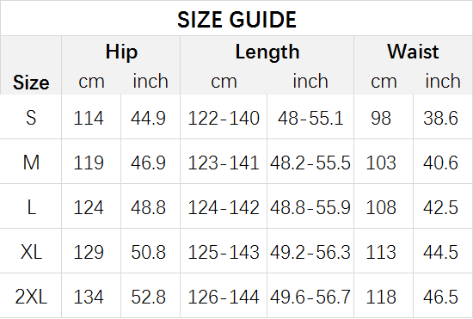Select the 2XL size row label
Screen dimensions: 473x319
[31, 297]
